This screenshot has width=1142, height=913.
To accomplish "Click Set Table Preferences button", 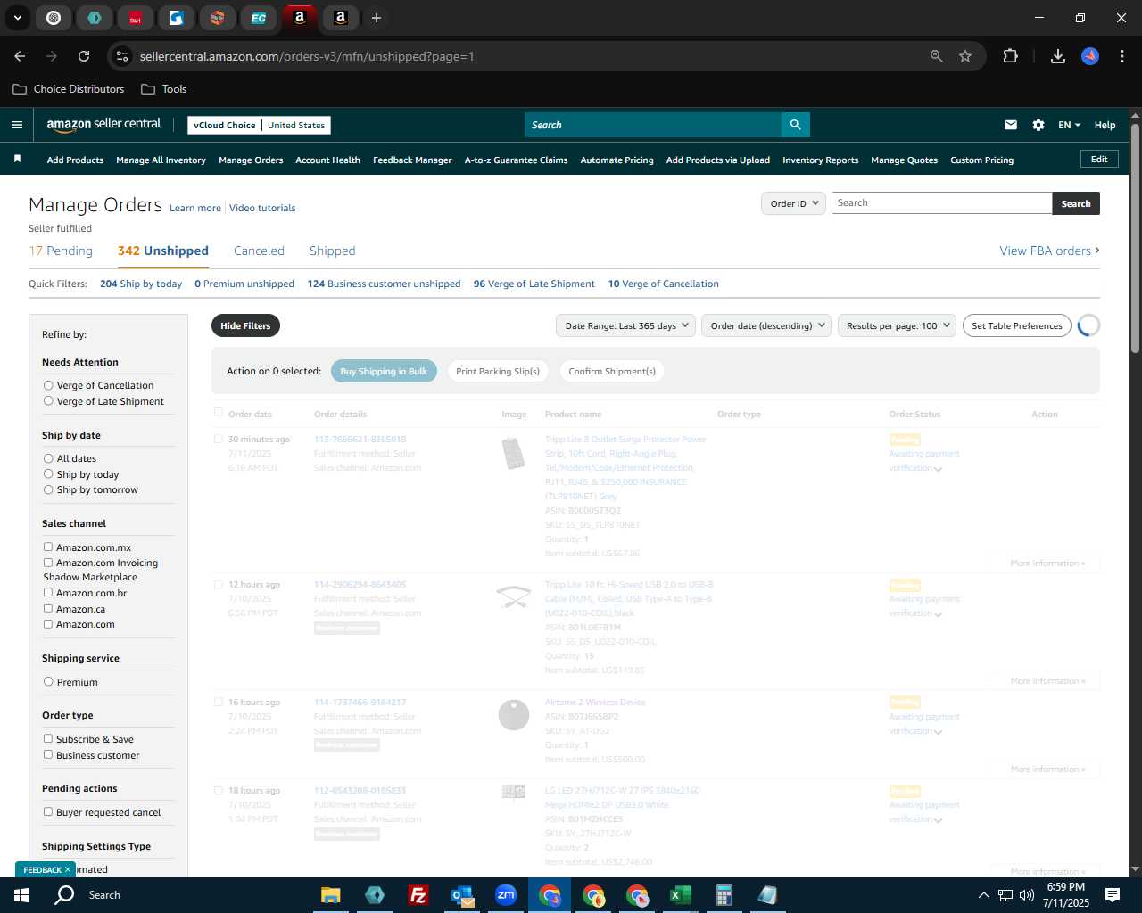I will point(1017,325).
